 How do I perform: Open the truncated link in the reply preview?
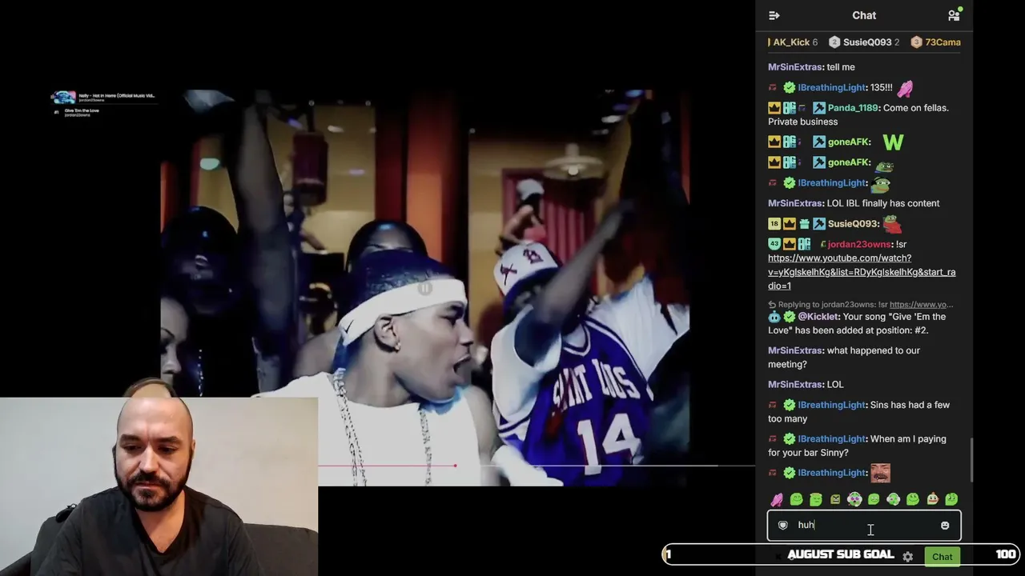921,305
